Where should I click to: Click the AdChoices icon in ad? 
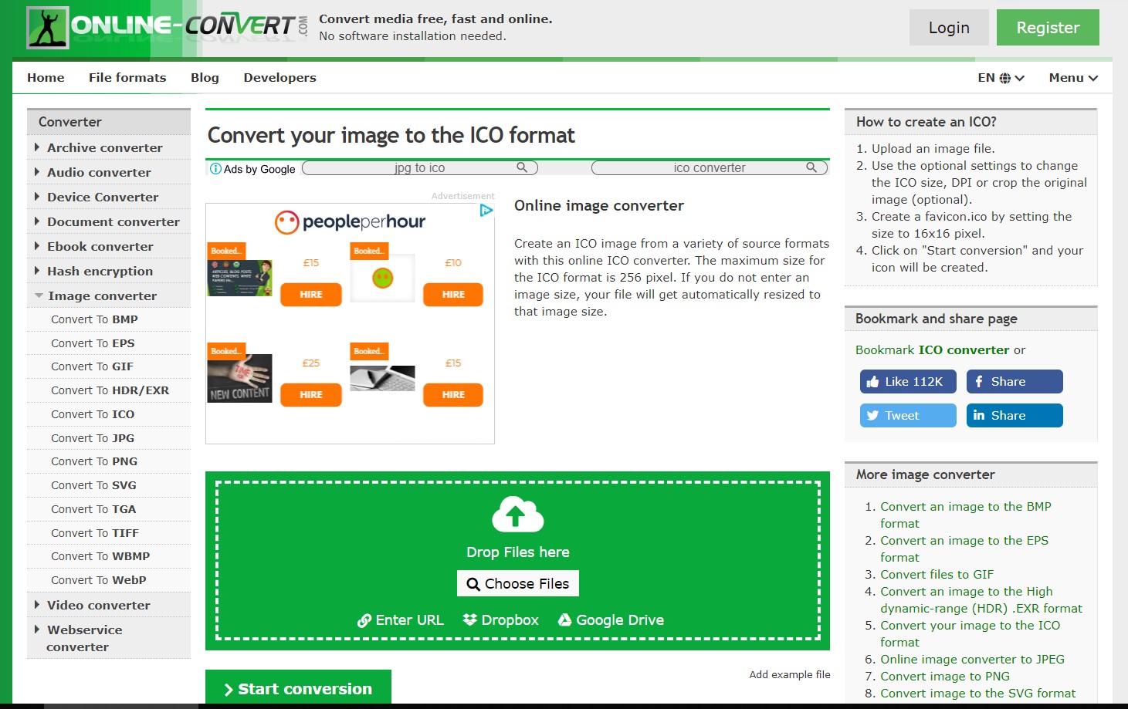click(486, 211)
